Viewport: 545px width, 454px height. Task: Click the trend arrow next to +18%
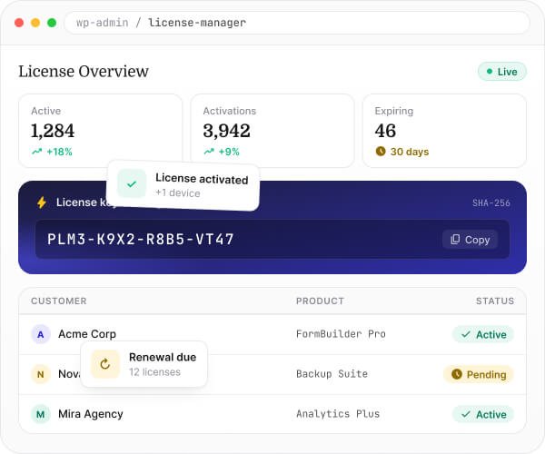coord(37,152)
